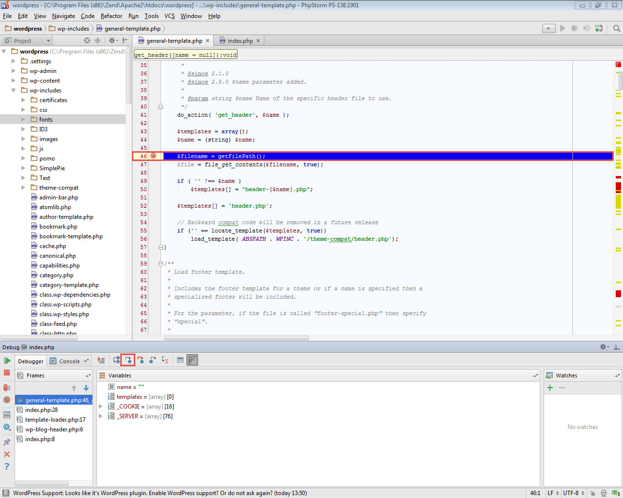Click the Show Execution Point icon
The width and height of the screenshot is (623, 498).
[x=101, y=360]
